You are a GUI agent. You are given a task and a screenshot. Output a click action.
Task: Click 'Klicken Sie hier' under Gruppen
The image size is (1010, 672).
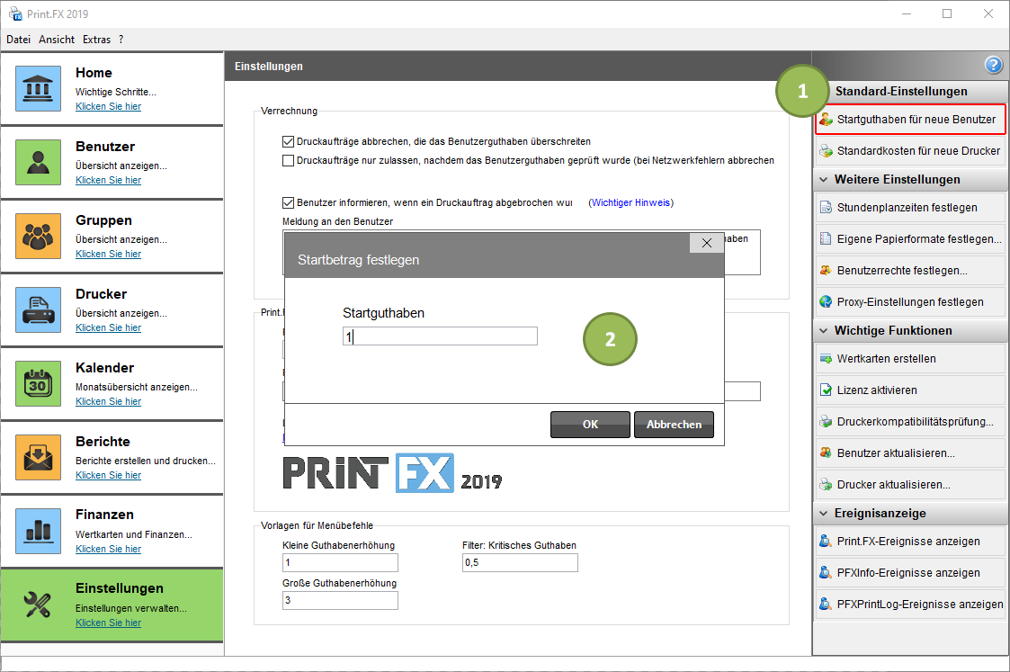108,255
